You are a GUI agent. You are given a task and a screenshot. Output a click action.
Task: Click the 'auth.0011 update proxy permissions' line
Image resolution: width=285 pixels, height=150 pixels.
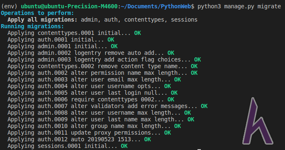click(84, 133)
